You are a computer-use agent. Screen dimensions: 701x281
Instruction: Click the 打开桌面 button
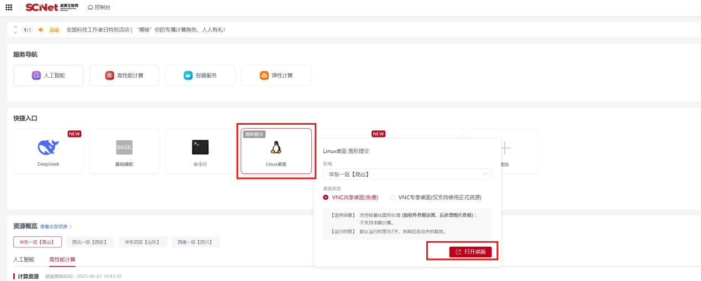[x=470, y=252]
